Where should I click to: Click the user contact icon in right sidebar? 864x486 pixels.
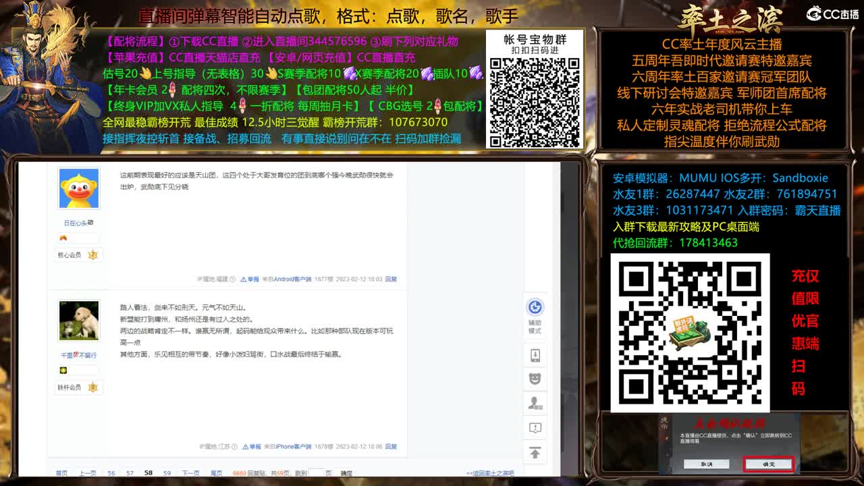pos(535,402)
